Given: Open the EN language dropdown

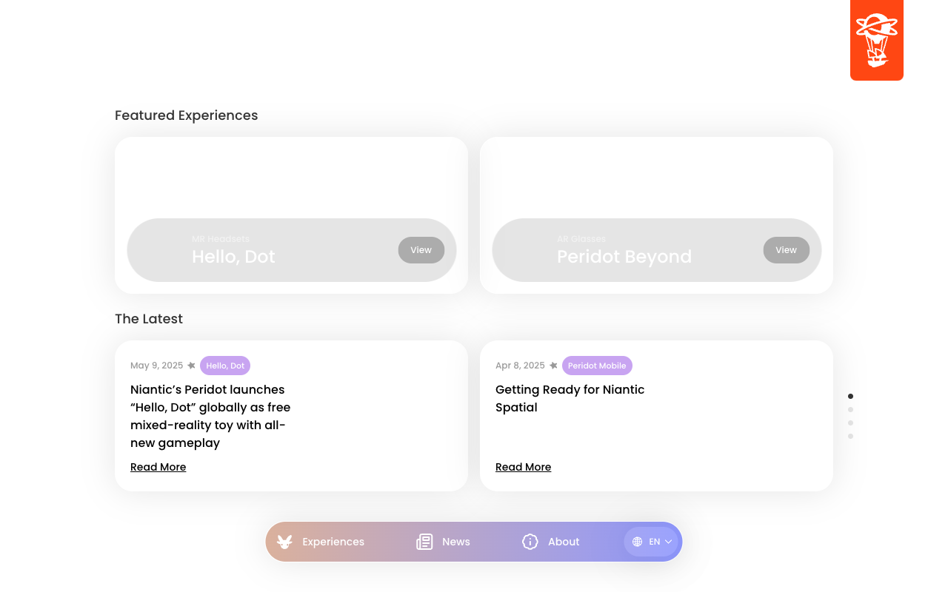Looking at the screenshot, I should coord(651,542).
